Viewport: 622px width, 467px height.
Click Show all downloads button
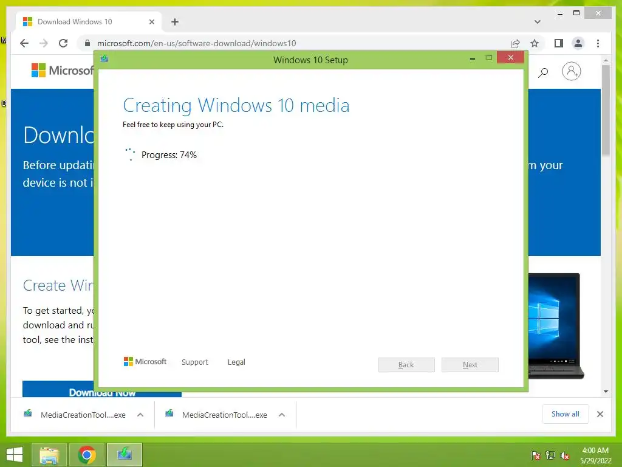(x=566, y=414)
